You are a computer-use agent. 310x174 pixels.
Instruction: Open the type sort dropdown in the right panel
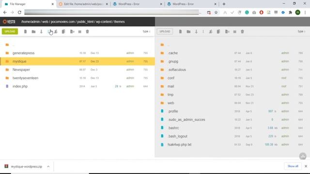[301, 31]
